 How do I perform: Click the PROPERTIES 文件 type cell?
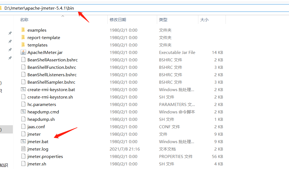click(176, 156)
